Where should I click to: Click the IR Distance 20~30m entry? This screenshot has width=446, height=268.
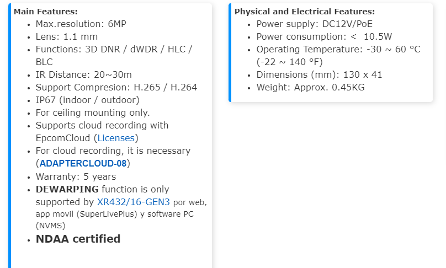point(83,74)
